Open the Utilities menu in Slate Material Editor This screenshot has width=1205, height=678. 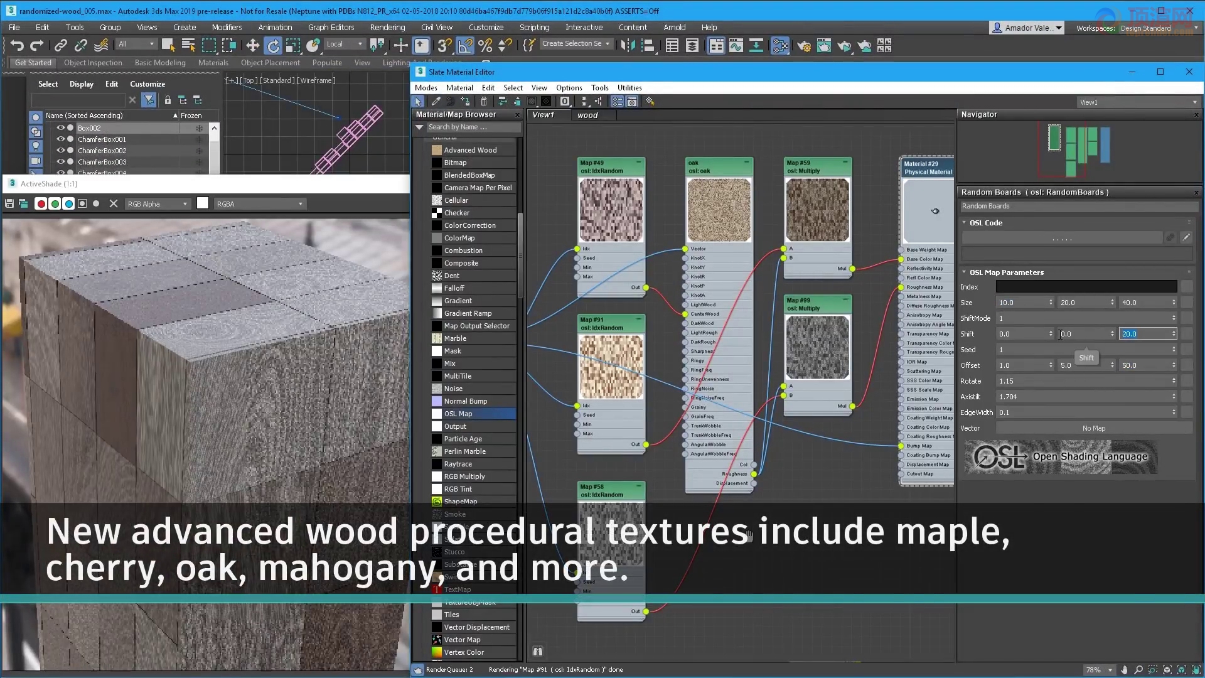[629, 88]
